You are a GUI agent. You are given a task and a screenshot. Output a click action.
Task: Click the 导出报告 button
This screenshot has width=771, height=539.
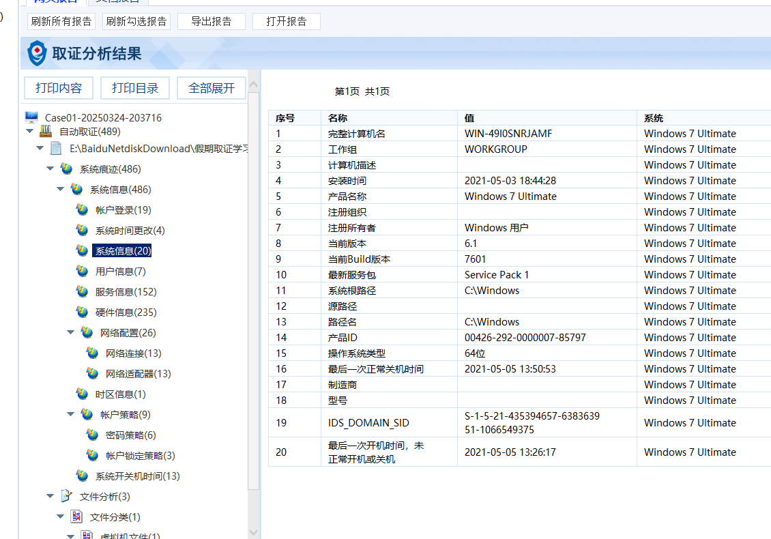212,22
